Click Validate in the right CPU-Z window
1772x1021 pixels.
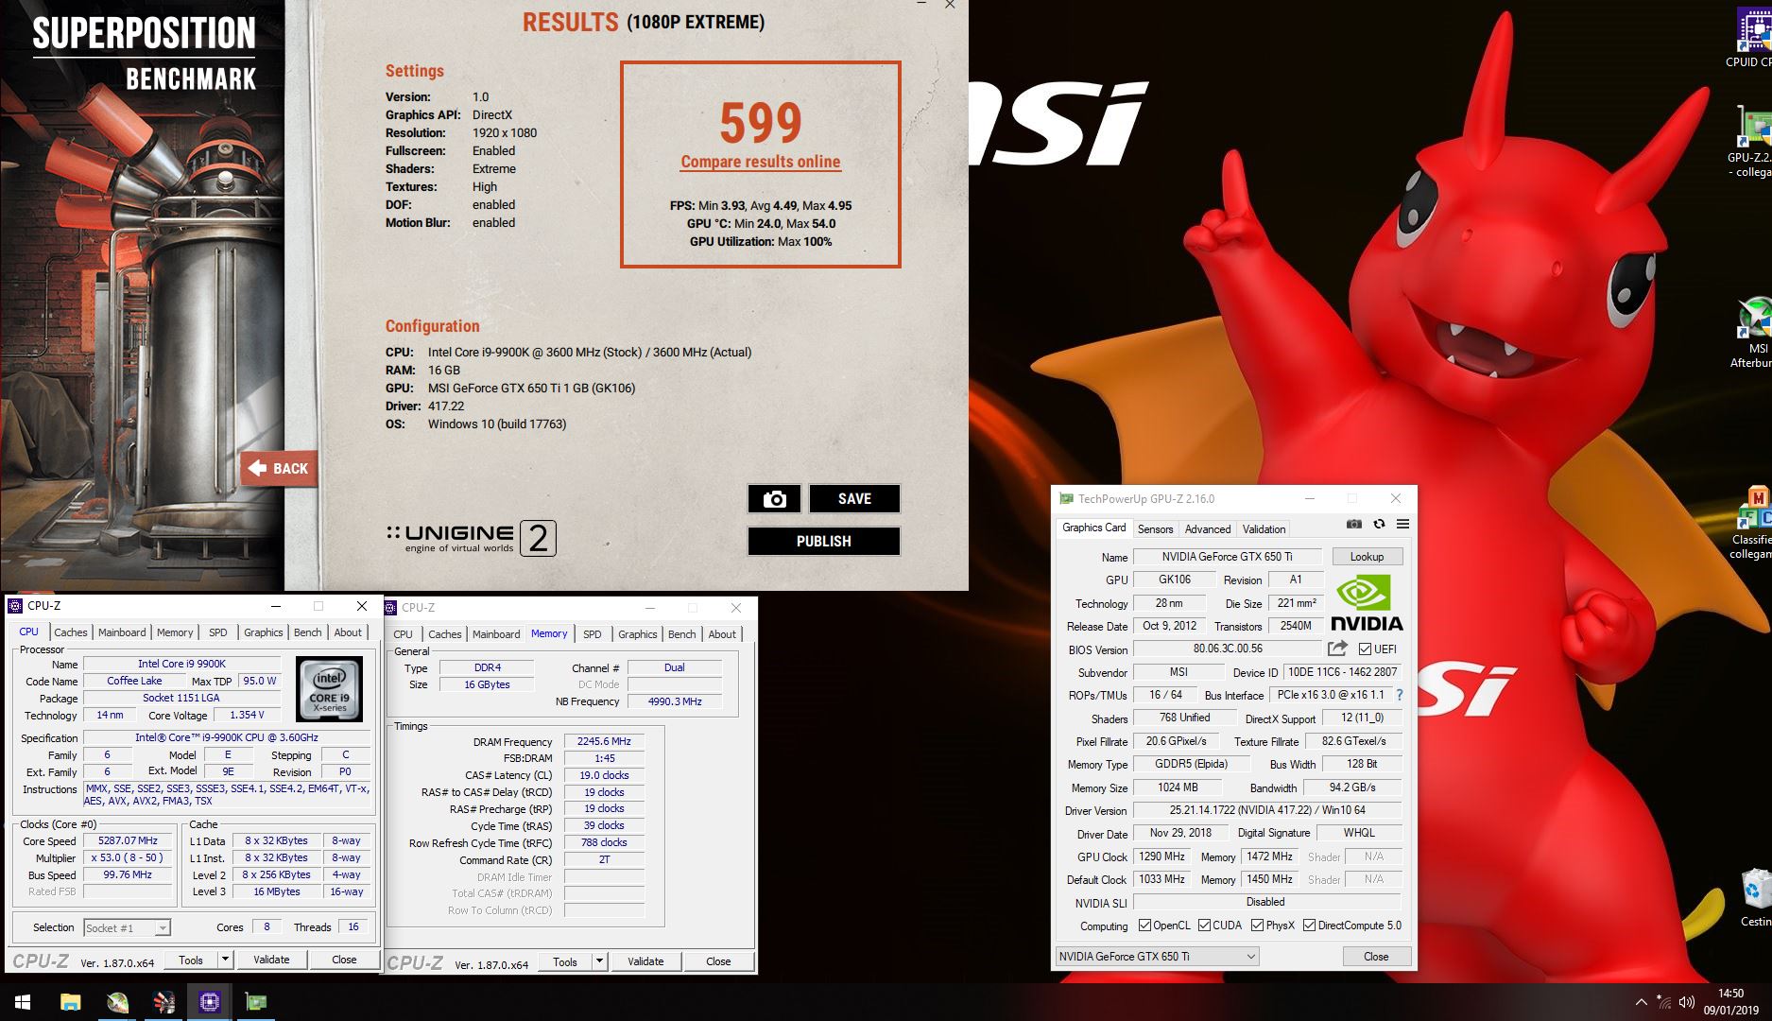(x=645, y=961)
